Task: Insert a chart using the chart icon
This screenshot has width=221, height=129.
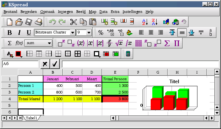Action: 166,22
